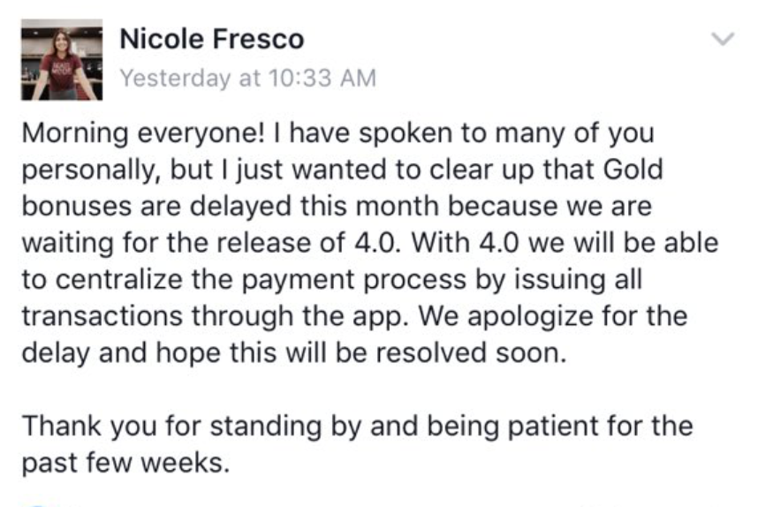
Task: Open Nicole Fresco's profile picture
Action: pyautogui.click(x=62, y=59)
